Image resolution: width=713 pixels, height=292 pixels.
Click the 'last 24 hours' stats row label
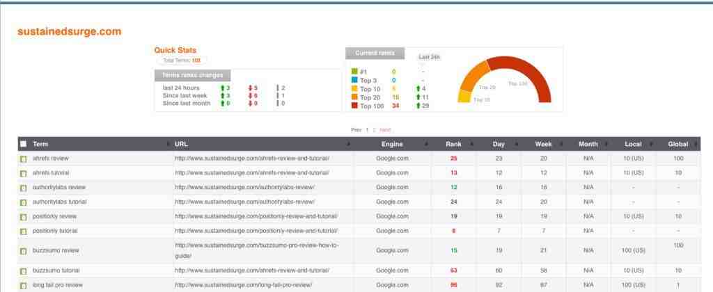coord(181,88)
